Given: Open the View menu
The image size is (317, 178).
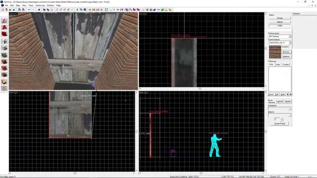Looking at the screenshot, I should 24,5.
